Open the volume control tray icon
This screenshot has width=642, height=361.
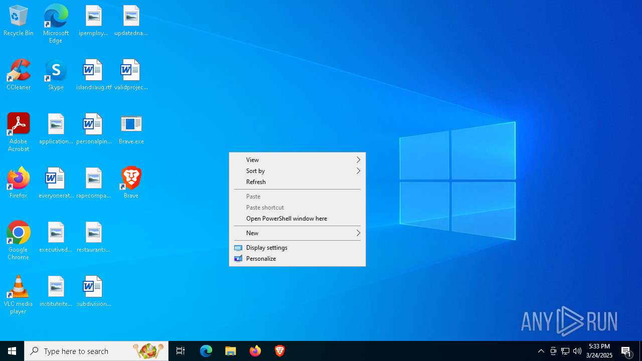pyautogui.click(x=577, y=351)
